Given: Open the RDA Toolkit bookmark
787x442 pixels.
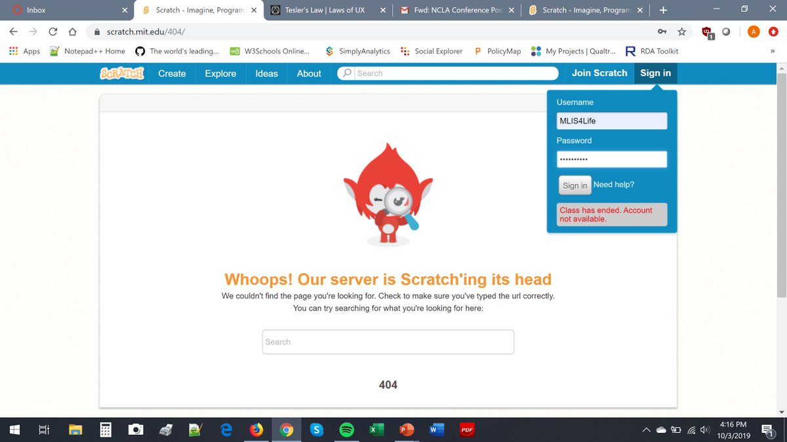Looking at the screenshot, I should [652, 51].
